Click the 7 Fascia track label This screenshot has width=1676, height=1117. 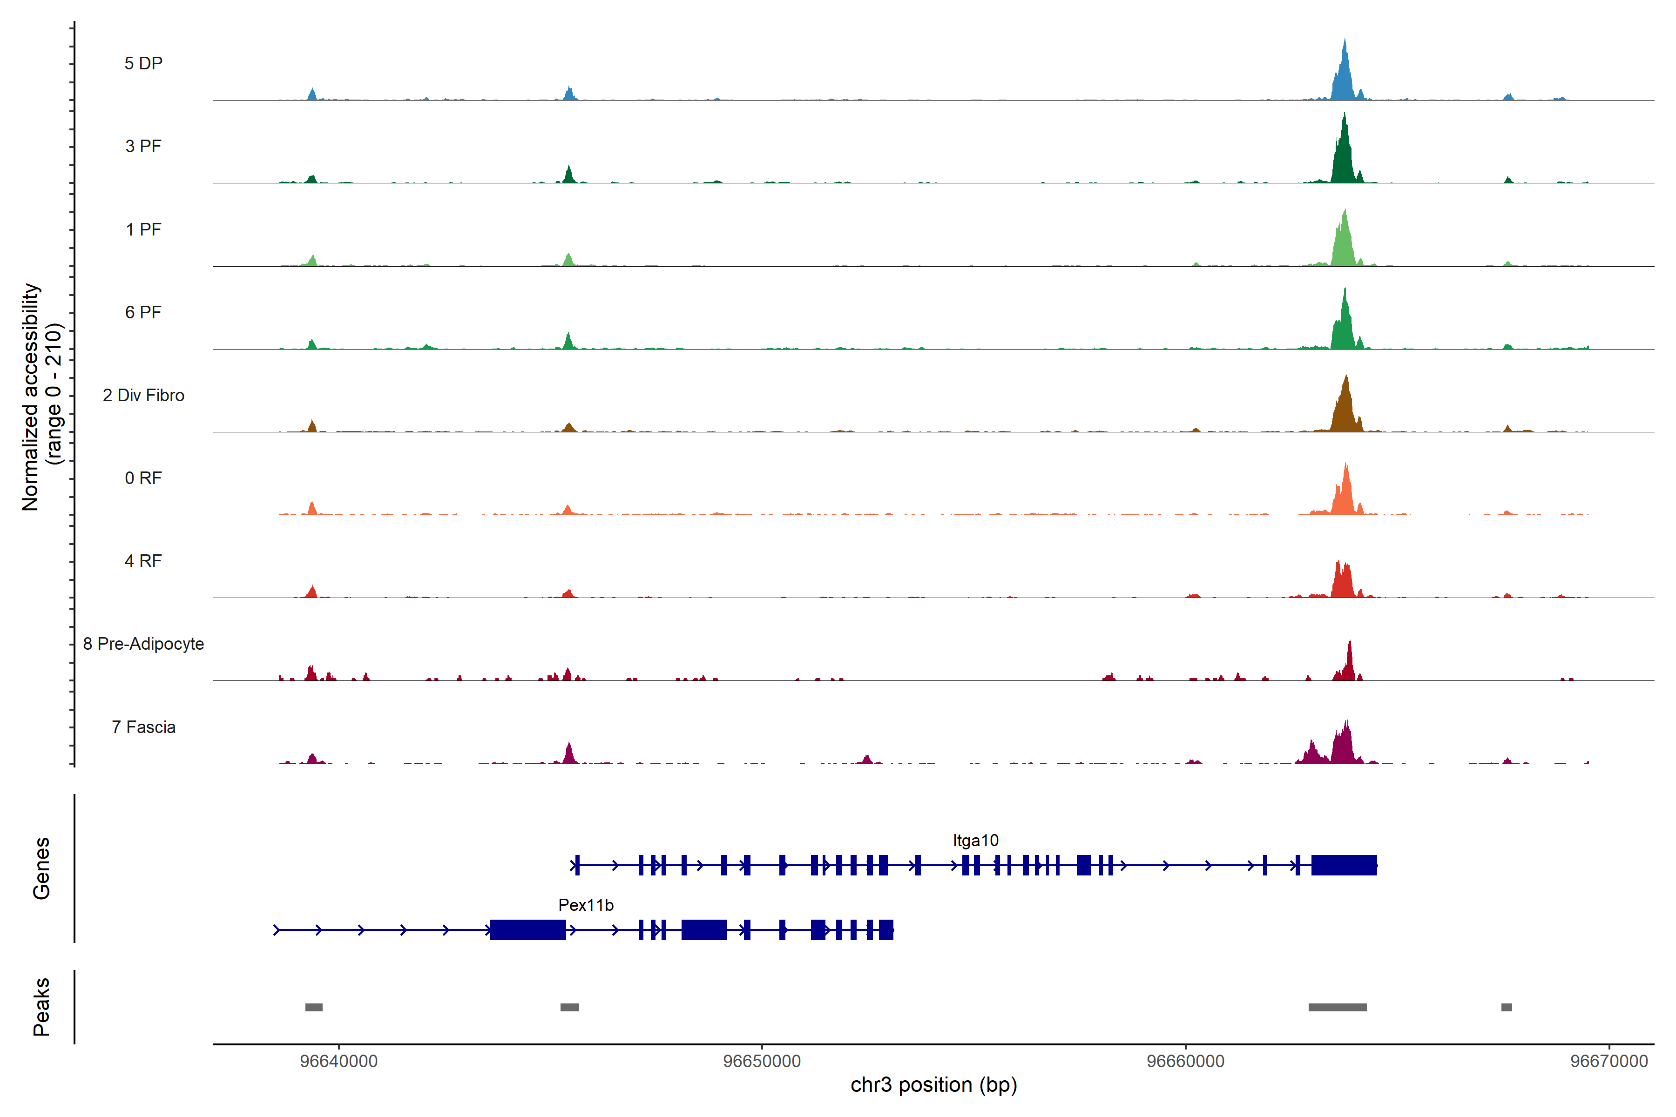click(143, 727)
